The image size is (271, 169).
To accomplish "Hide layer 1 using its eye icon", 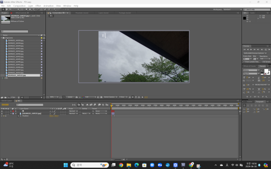I will coord(2,111).
